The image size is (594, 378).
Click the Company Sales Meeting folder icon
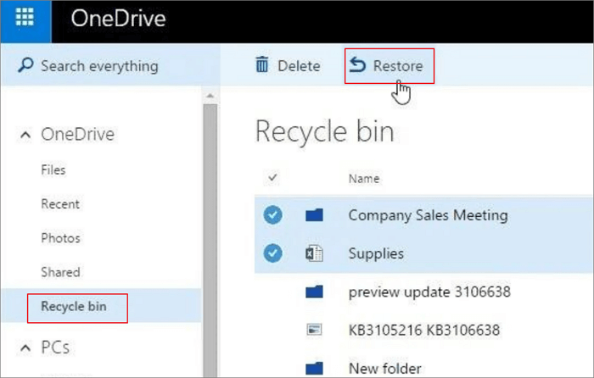(315, 216)
